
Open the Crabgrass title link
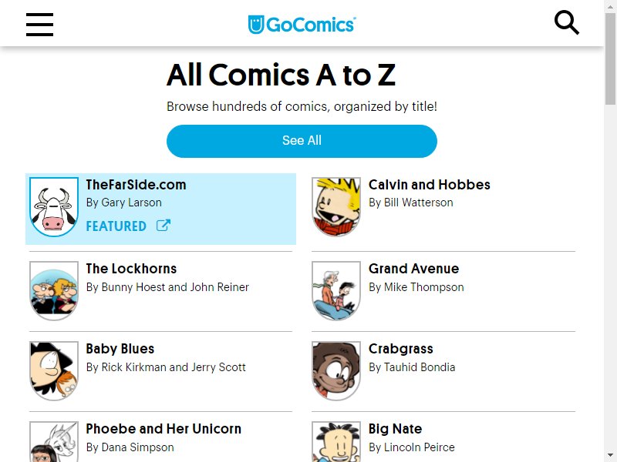pos(400,349)
